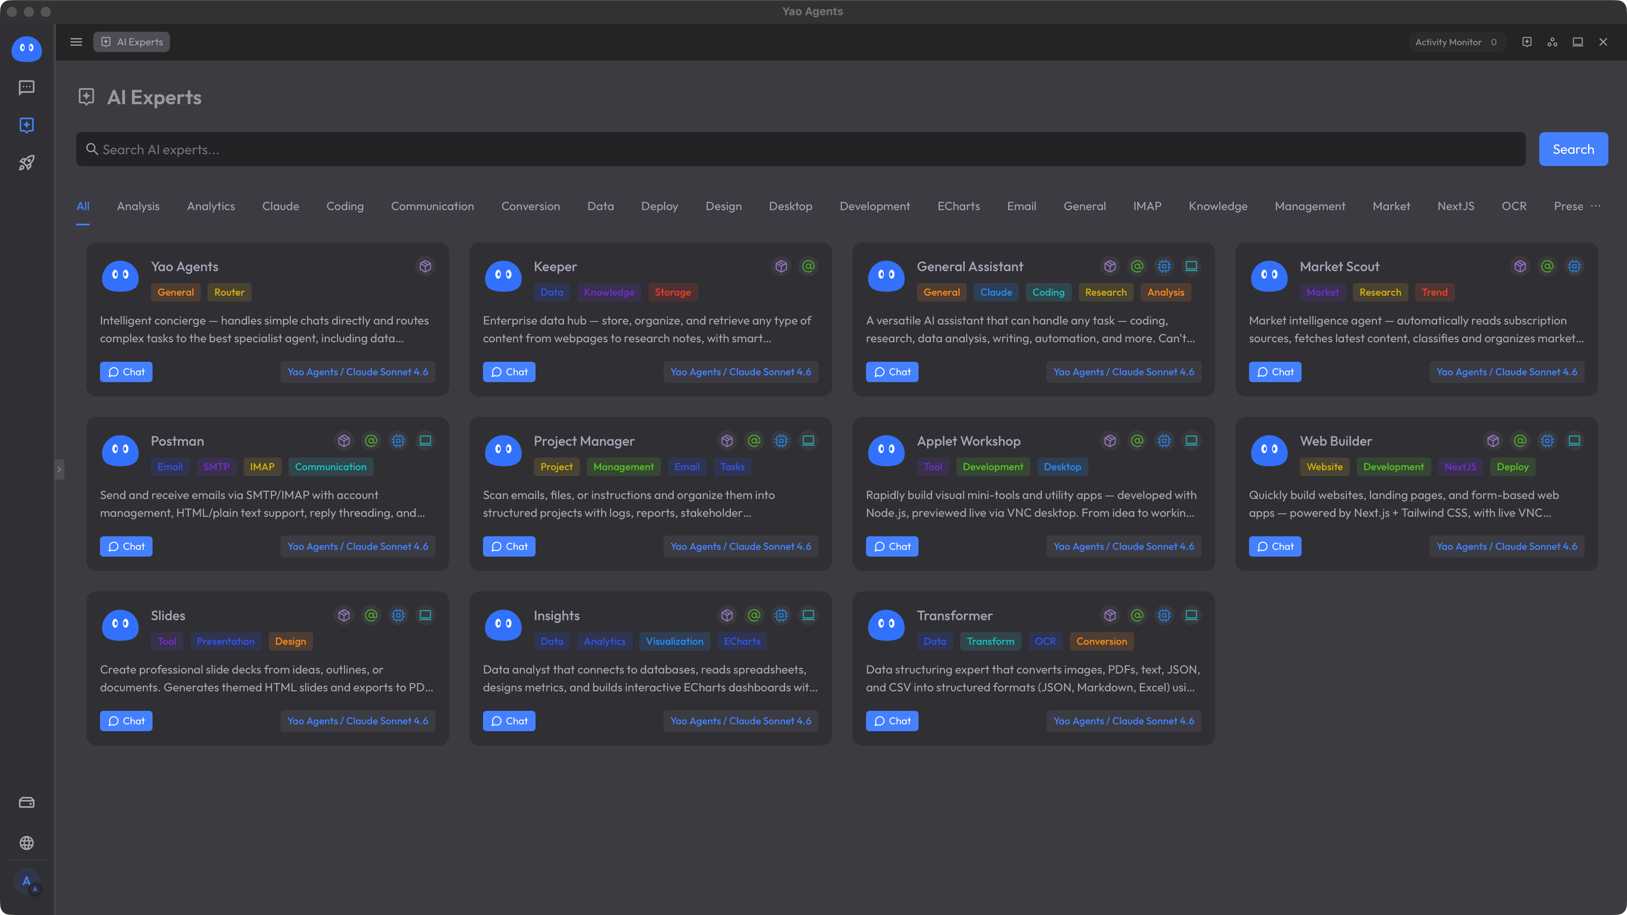Select the All category tab
This screenshot has height=915, width=1627.
click(x=83, y=206)
